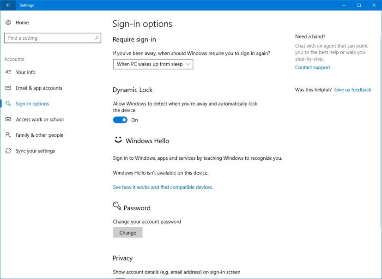
Task: Click the Sign-in options key icon
Action: tap(8, 104)
